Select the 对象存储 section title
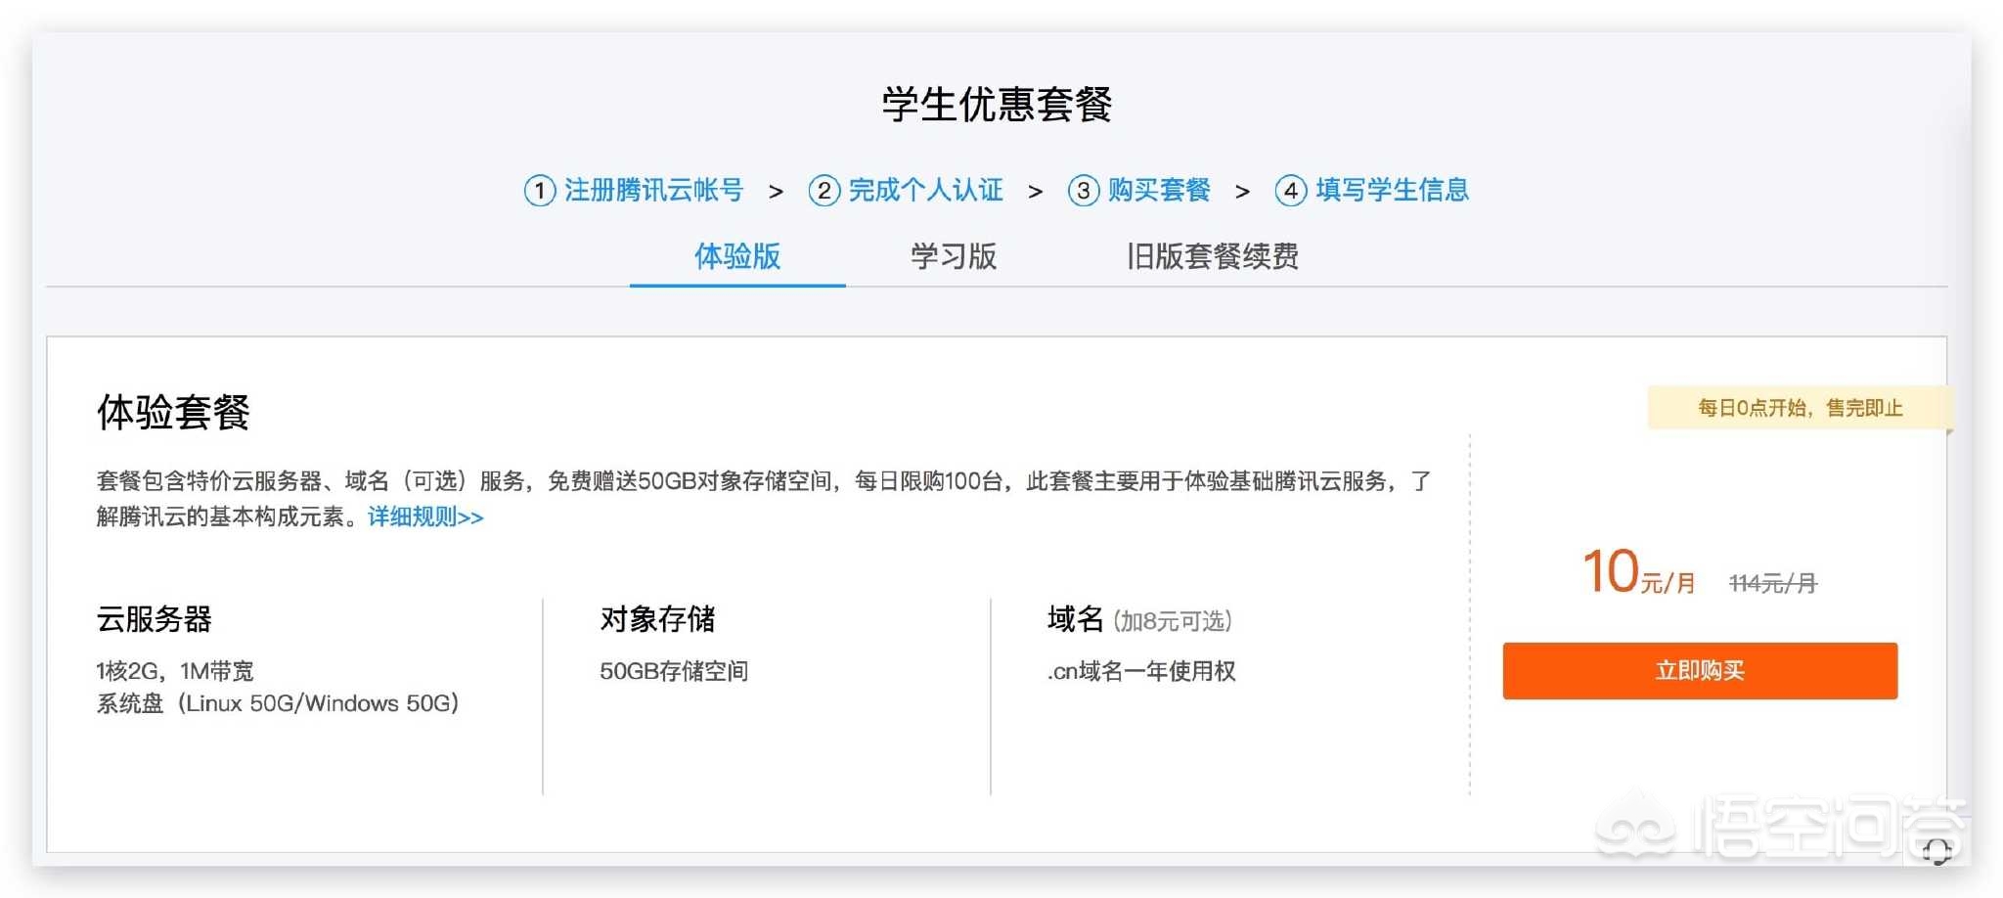The image size is (2003, 898). [657, 619]
